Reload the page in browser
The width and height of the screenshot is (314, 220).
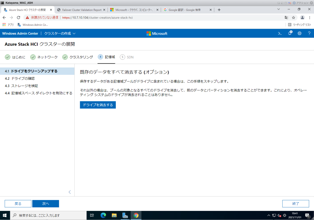(18, 17)
